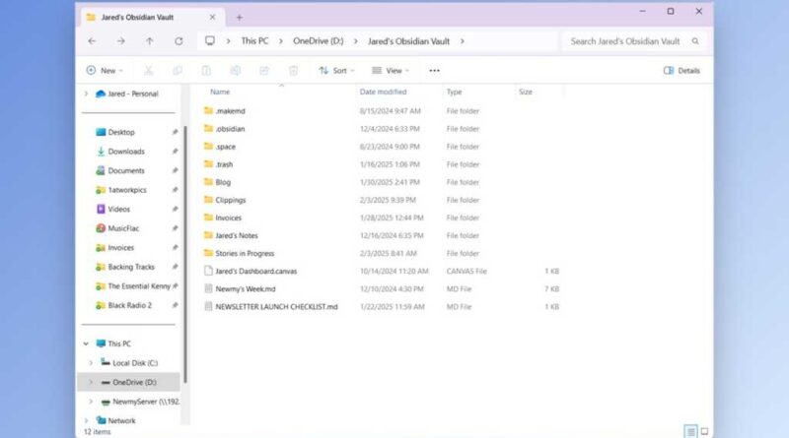Toggle the Details pane
Screen dimensions: 789x438
pyautogui.click(x=681, y=71)
